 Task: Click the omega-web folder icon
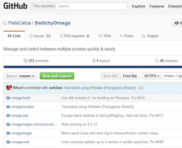pyautogui.click(x=8, y=142)
